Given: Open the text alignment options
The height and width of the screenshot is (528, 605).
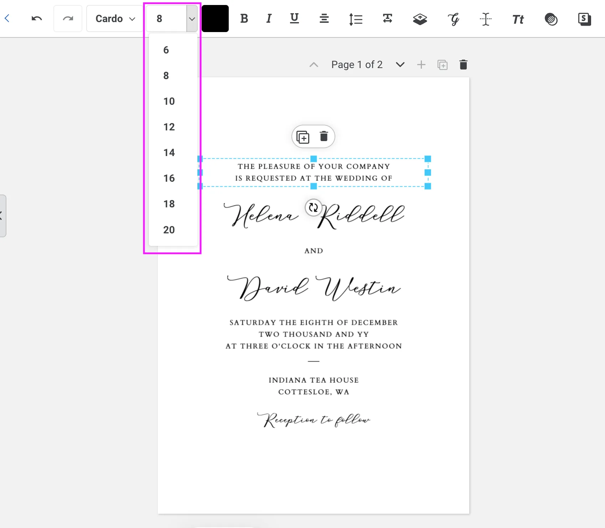Looking at the screenshot, I should tap(324, 19).
